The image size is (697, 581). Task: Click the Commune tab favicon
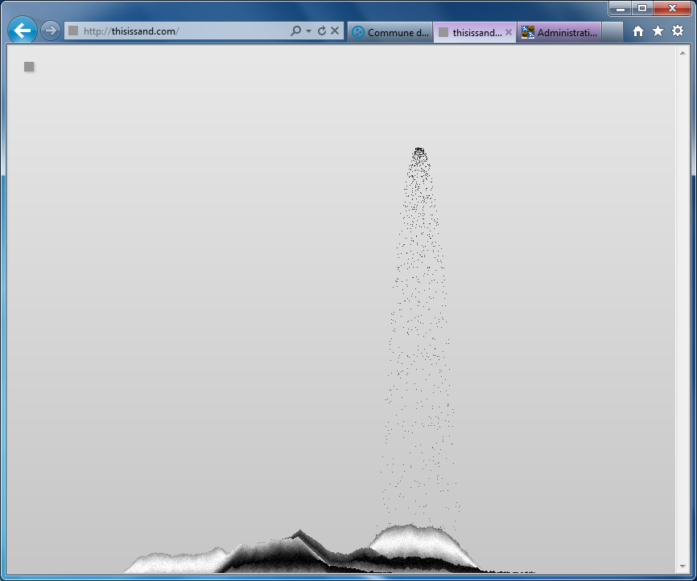358,32
